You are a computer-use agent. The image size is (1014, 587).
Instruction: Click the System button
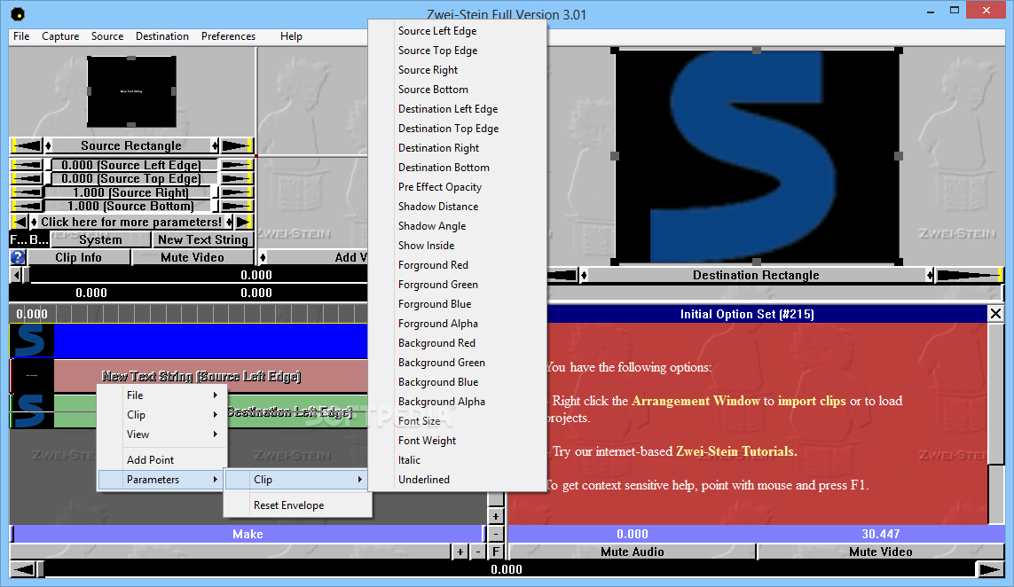(x=100, y=239)
